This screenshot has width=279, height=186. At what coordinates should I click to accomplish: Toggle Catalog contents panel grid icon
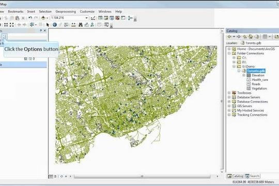click(265, 37)
